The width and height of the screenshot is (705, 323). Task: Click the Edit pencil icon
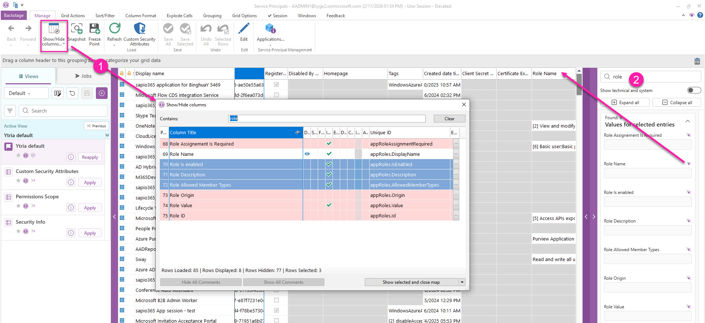(244, 29)
